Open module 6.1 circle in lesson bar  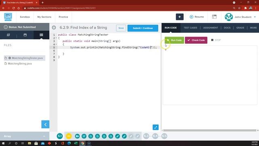point(60,136)
